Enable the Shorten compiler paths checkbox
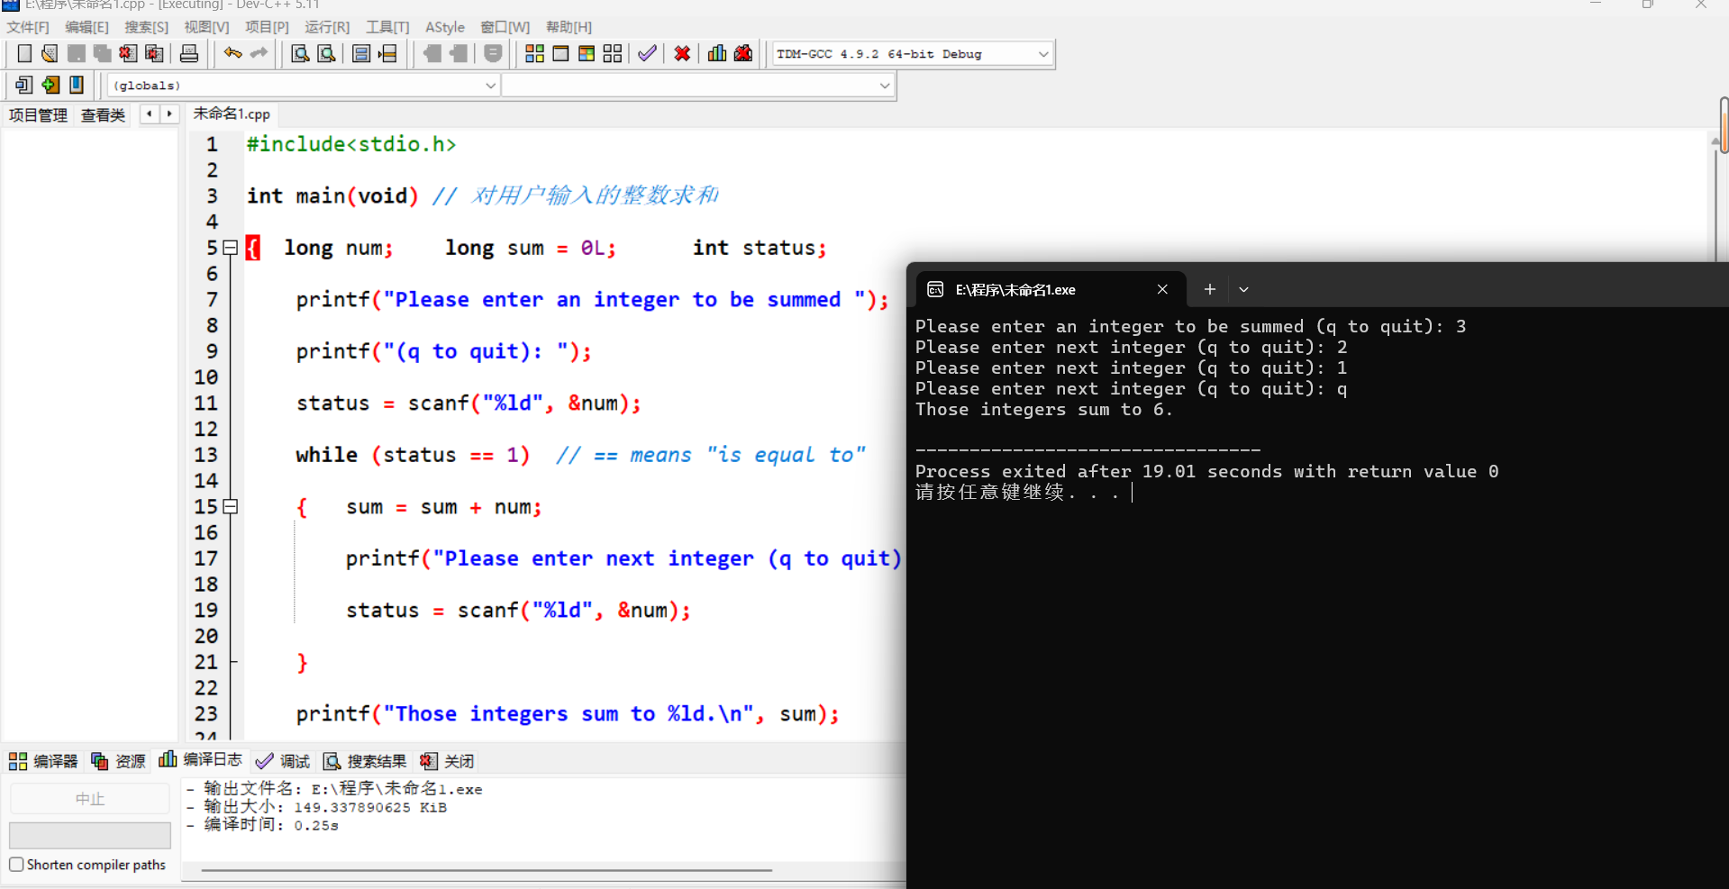 point(16,865)
